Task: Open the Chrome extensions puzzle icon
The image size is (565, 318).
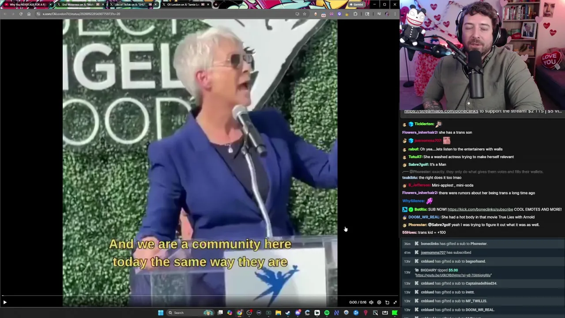Action: [355, 14]
